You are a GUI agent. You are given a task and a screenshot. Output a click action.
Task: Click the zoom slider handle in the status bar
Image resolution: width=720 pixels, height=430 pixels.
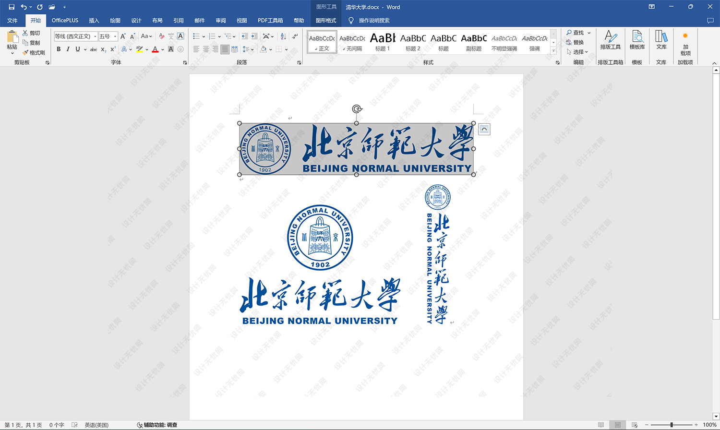(672, 425)
